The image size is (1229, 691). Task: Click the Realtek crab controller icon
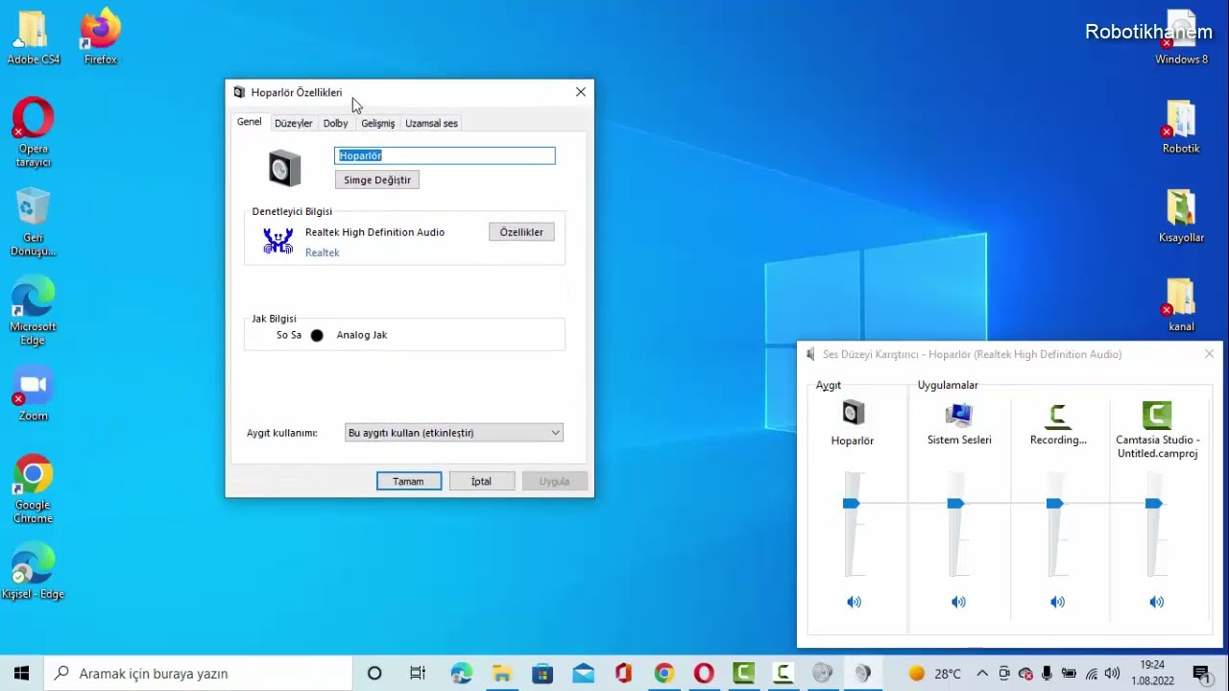tap(278, 241)
